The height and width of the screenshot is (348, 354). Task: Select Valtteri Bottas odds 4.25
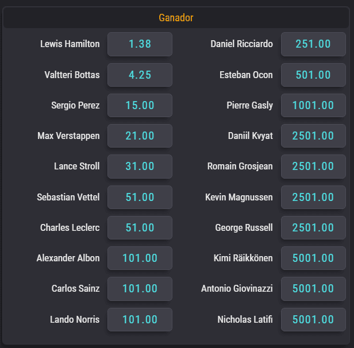point(140,75)
